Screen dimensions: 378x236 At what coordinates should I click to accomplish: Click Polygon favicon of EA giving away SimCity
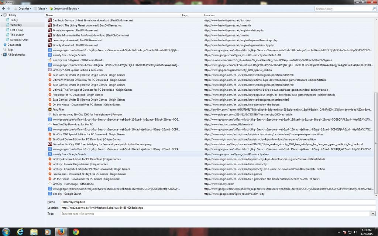coord(50,114)
